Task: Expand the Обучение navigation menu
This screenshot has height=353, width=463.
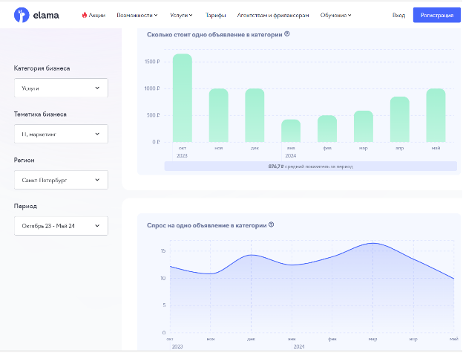Action: [x=336, y=15]
